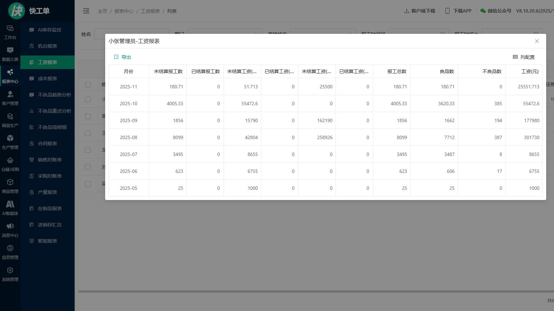Click the 快工单 logo icon
Screen dimensions: 554x311
click(x=17, y=11)
